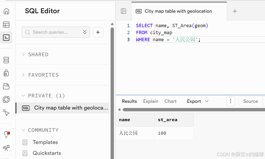The image size is (265, 159).
Task: Place cursor on FROM city_map line
Action: [x=154, y=33]
